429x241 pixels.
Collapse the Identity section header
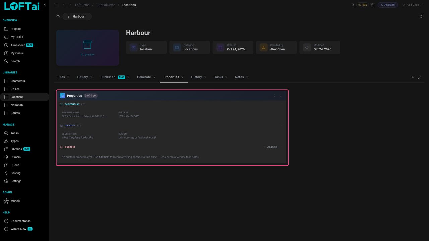pos(171,126)
